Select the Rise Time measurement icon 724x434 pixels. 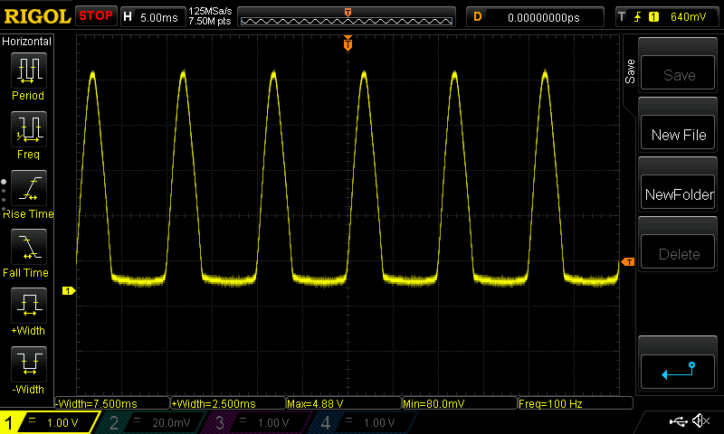[x=29, y=188]
